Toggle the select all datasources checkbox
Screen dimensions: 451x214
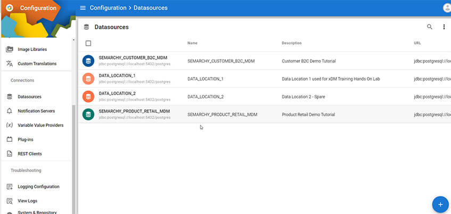pyautogui.click(x=88, y=43)
